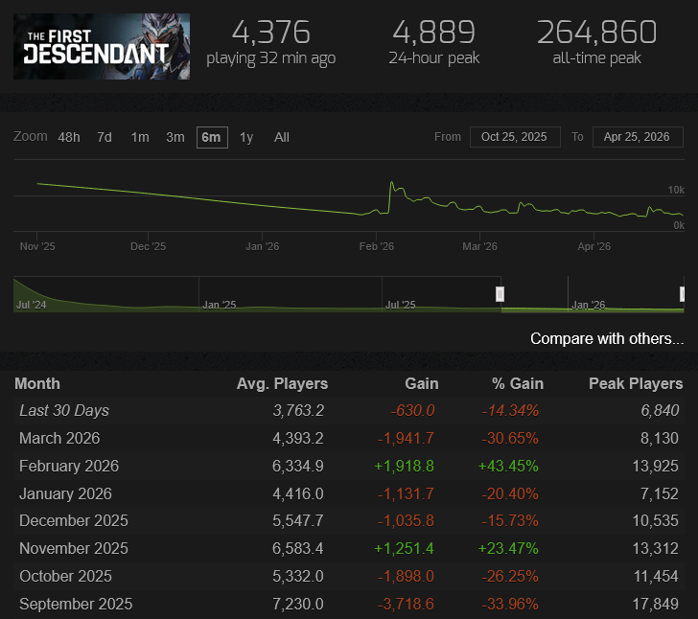Select the 1m zoom range

pyautogui.click(x=140, y=138)
